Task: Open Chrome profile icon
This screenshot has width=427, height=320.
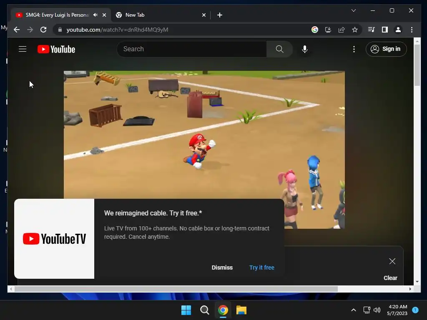Action: click(x=398, y=30)
